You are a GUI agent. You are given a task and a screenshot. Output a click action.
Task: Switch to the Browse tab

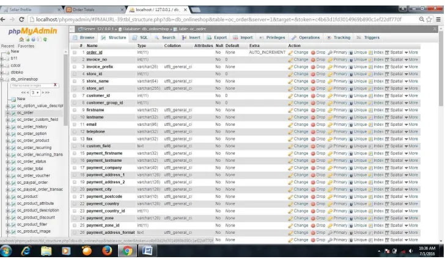[x=84, y=37]
